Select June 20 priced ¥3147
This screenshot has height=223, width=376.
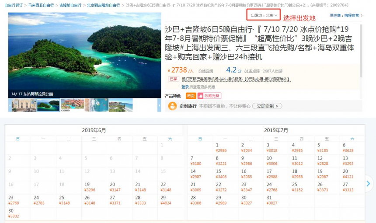point(119,187)
